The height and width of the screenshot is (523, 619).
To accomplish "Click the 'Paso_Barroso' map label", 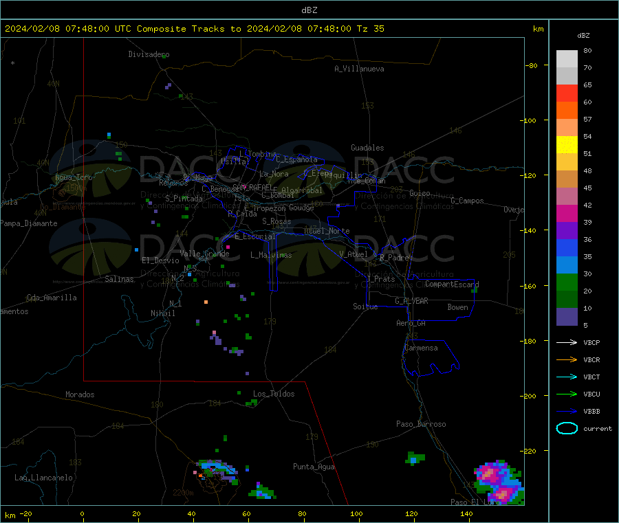I will (421, 424).
